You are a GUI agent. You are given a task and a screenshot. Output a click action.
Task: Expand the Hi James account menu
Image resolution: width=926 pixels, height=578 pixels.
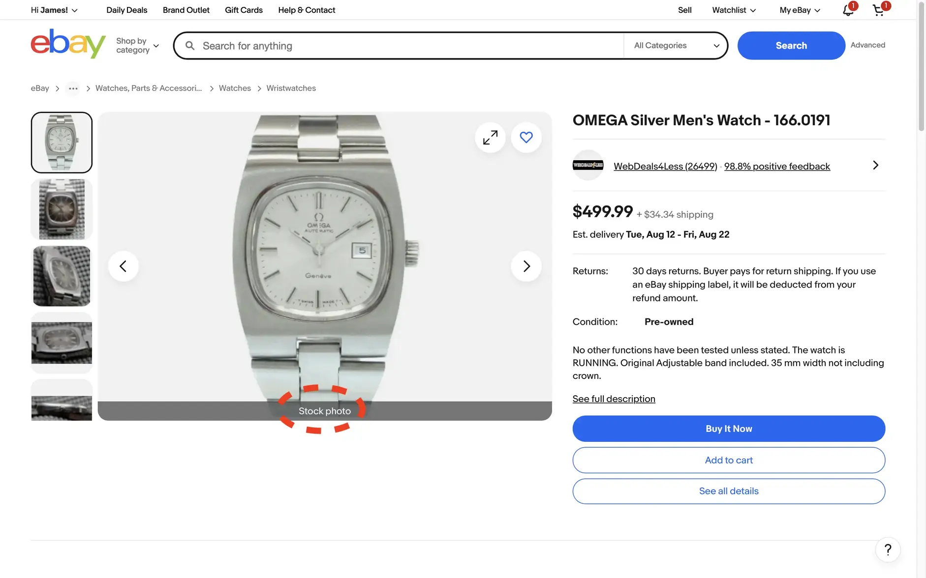click(53, 9)
